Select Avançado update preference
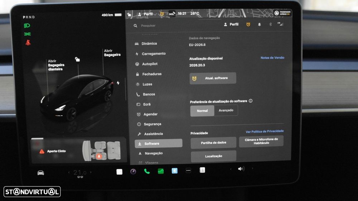Screen dimensions: 358x201 tap(226, 110)
